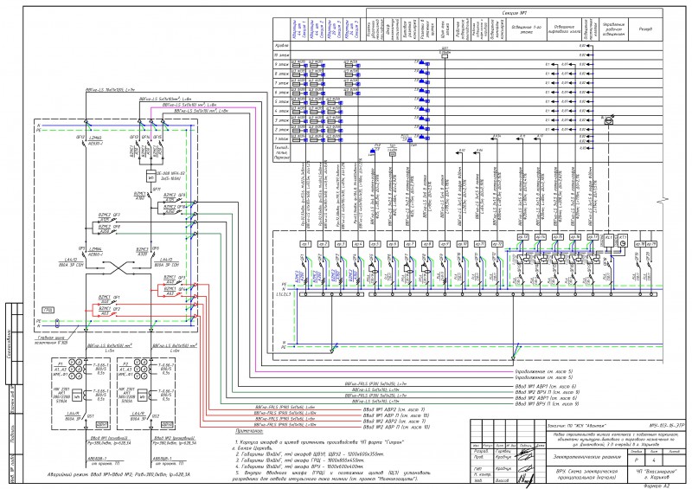
Task: Click the 'Техпод-полье, Паркинг' row label
Action: [x=282, y=152]
